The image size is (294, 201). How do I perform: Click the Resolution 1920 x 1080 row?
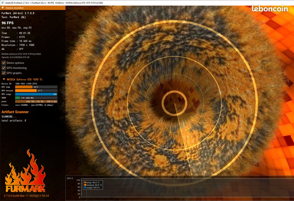coord(18,45)
